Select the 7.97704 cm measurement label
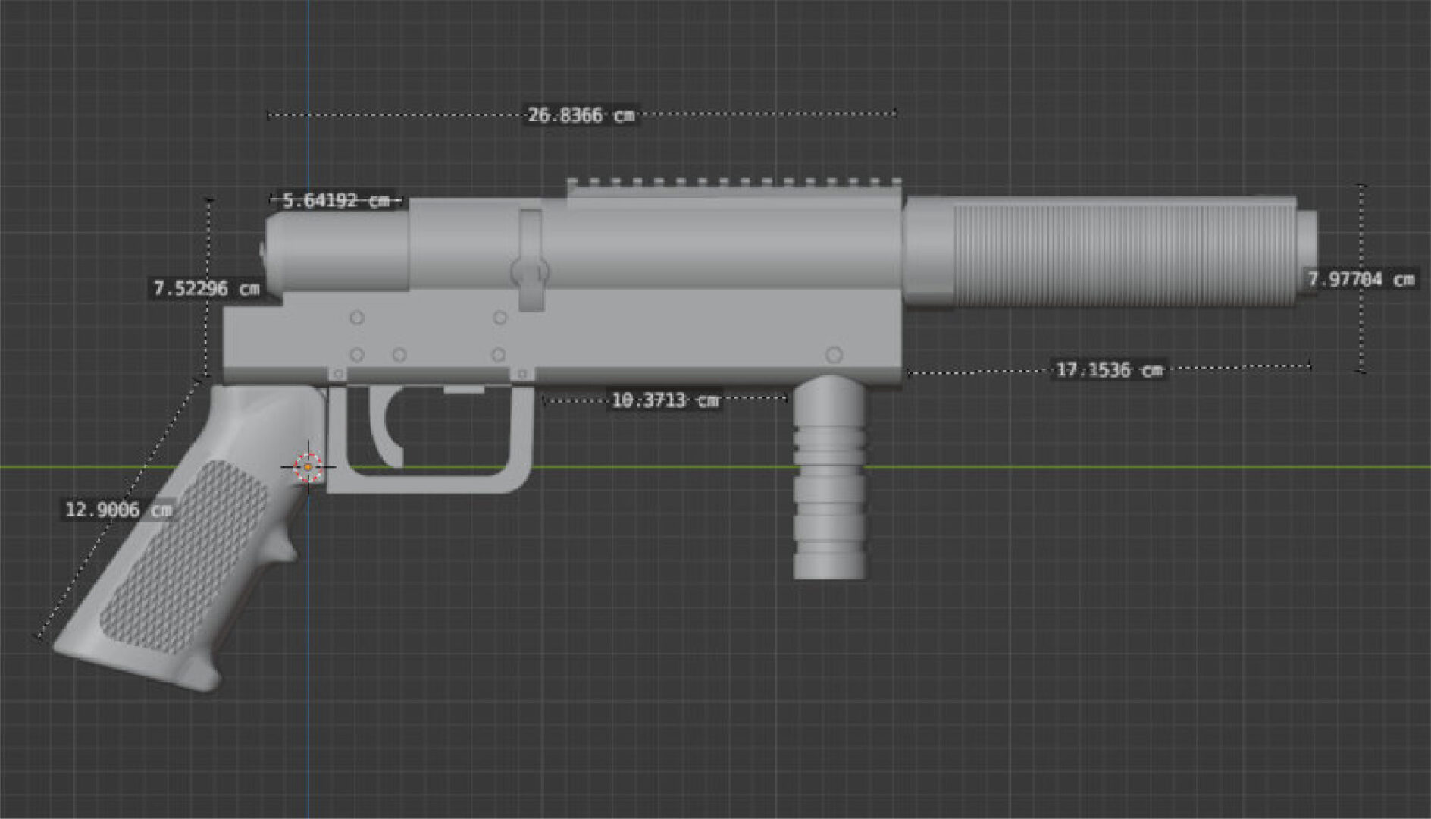Screen dimensions: 1431x819 (x=1361, y=279)
